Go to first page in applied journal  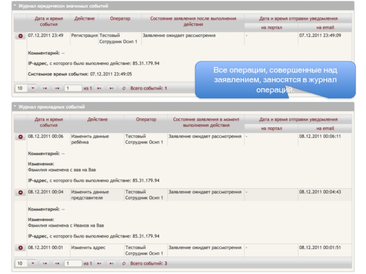point(45,263)
